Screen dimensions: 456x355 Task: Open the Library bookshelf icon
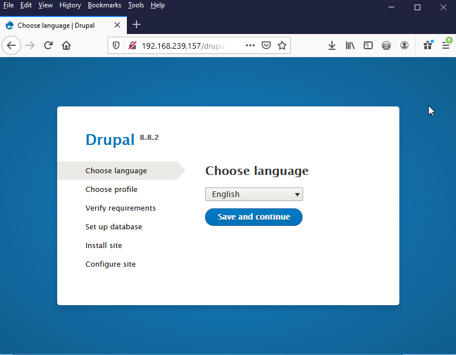click(x=350, y=46)
